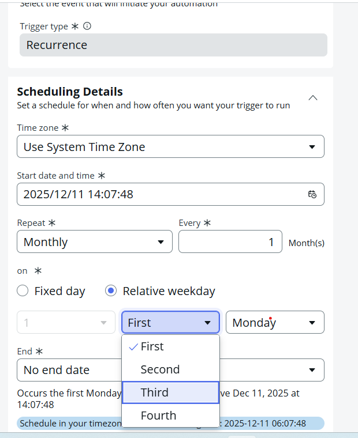Open the Repeat Monthly dropdown

[x=95, y=242]
